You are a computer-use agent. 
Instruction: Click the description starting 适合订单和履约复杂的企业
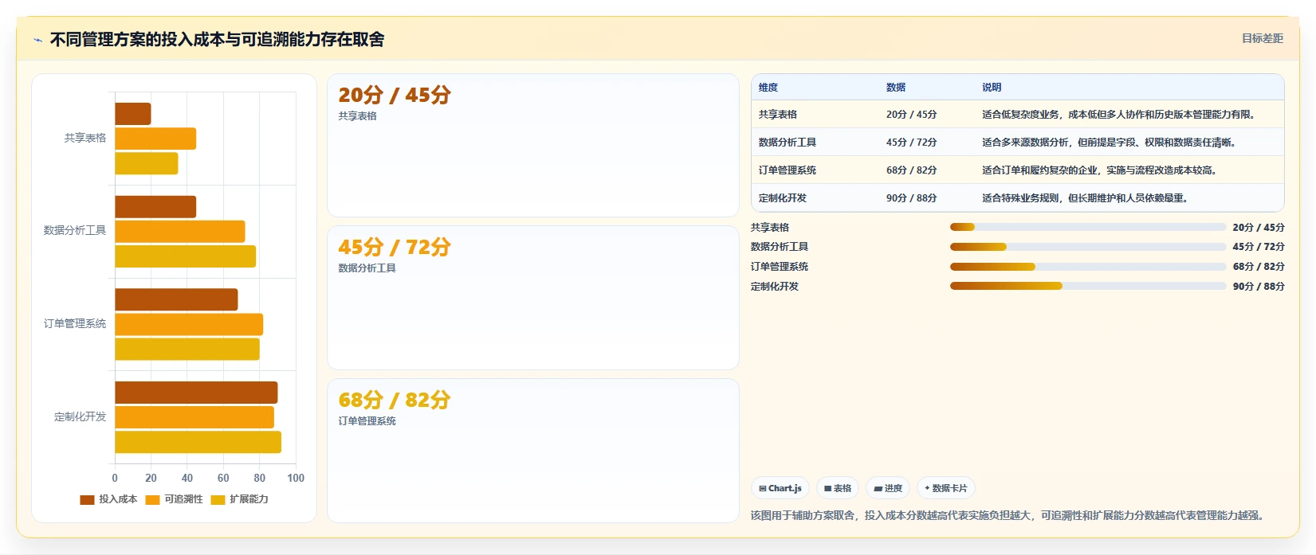pos(1102,170)
